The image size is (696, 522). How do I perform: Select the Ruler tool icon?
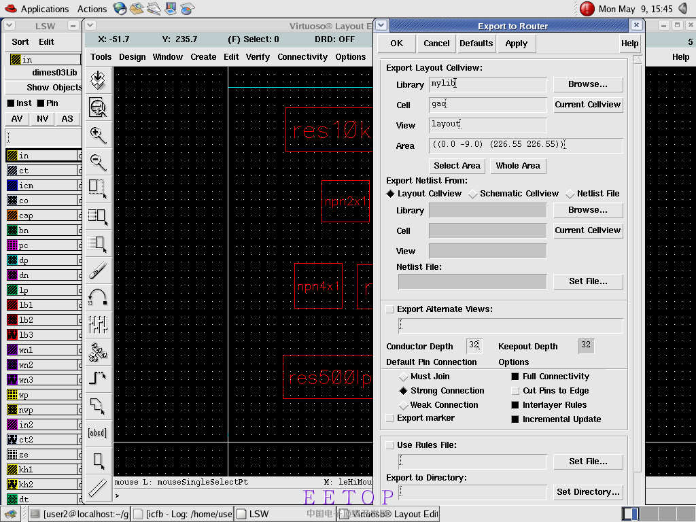pos(98,487)
